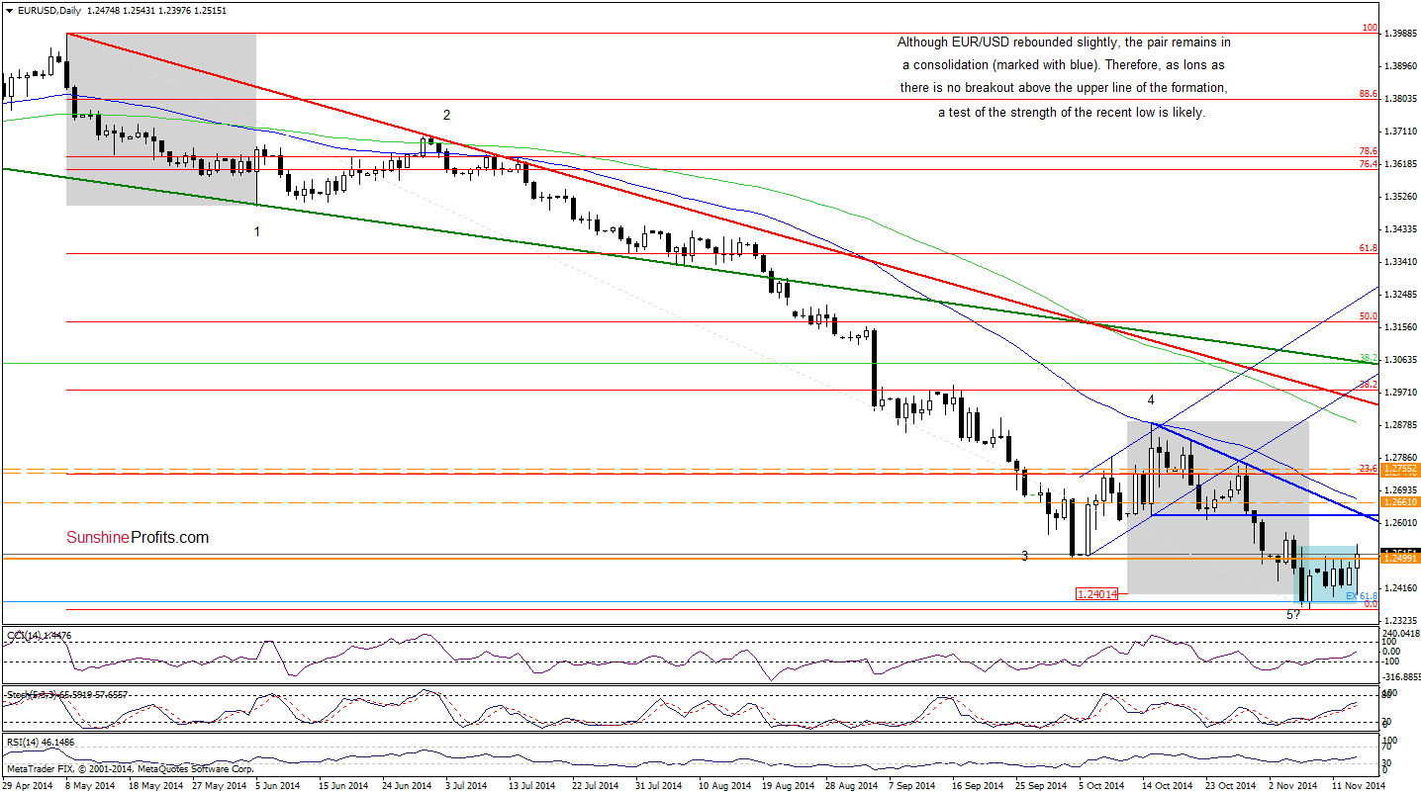Select the blue EX 61.8 label
This screenshot has height=794, width=1421.
pos(1362,596)
